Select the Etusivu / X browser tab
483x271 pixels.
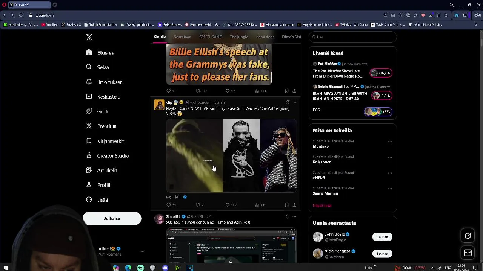point(29,5)
